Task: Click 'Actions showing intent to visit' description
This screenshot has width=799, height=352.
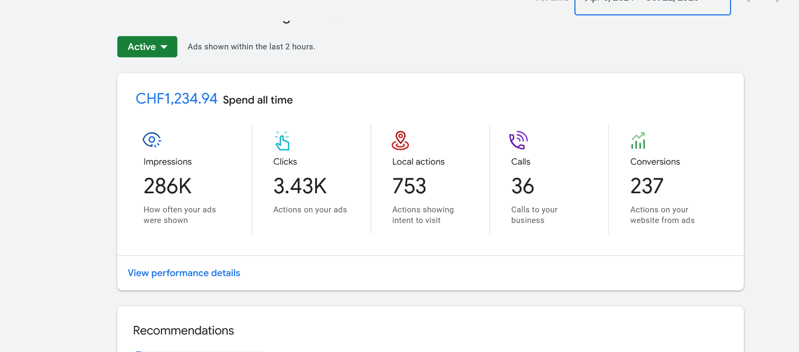Action: 423,215
